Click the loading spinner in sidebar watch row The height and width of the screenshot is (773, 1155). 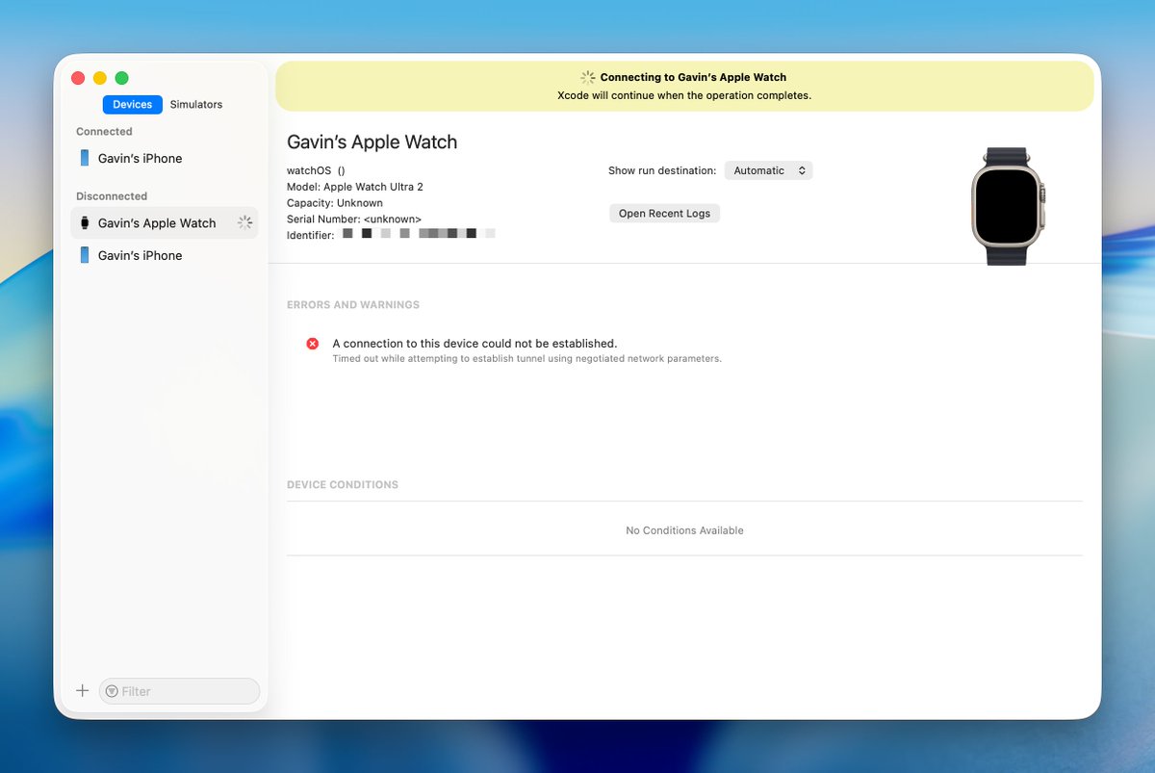tap(244, 222)
